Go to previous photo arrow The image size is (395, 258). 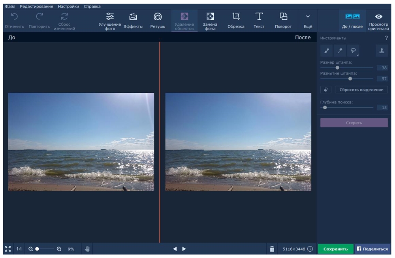pos(175,249)
